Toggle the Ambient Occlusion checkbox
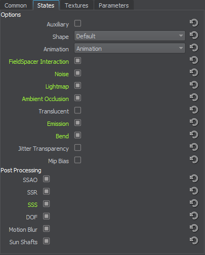This screenshot has width=205, height=255. point(78,98)
